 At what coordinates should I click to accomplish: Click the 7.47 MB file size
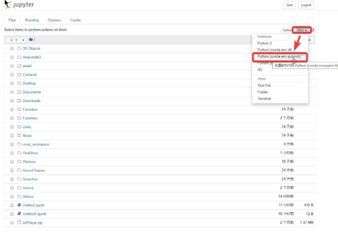coord(307,222)
